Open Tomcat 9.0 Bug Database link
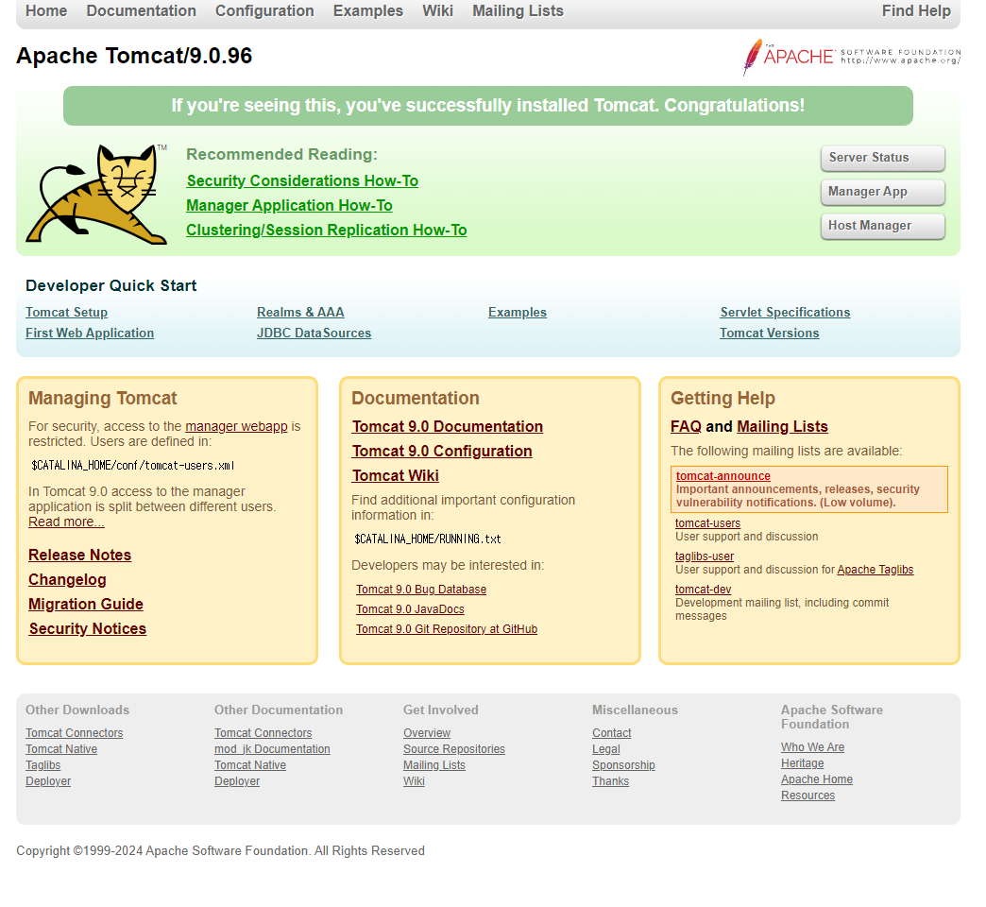 [420, 590]
